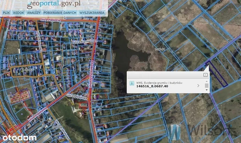Click the WMS Ewidencja gruntów i budynków label
241x143 pixels.
click(x=159, y=83)
